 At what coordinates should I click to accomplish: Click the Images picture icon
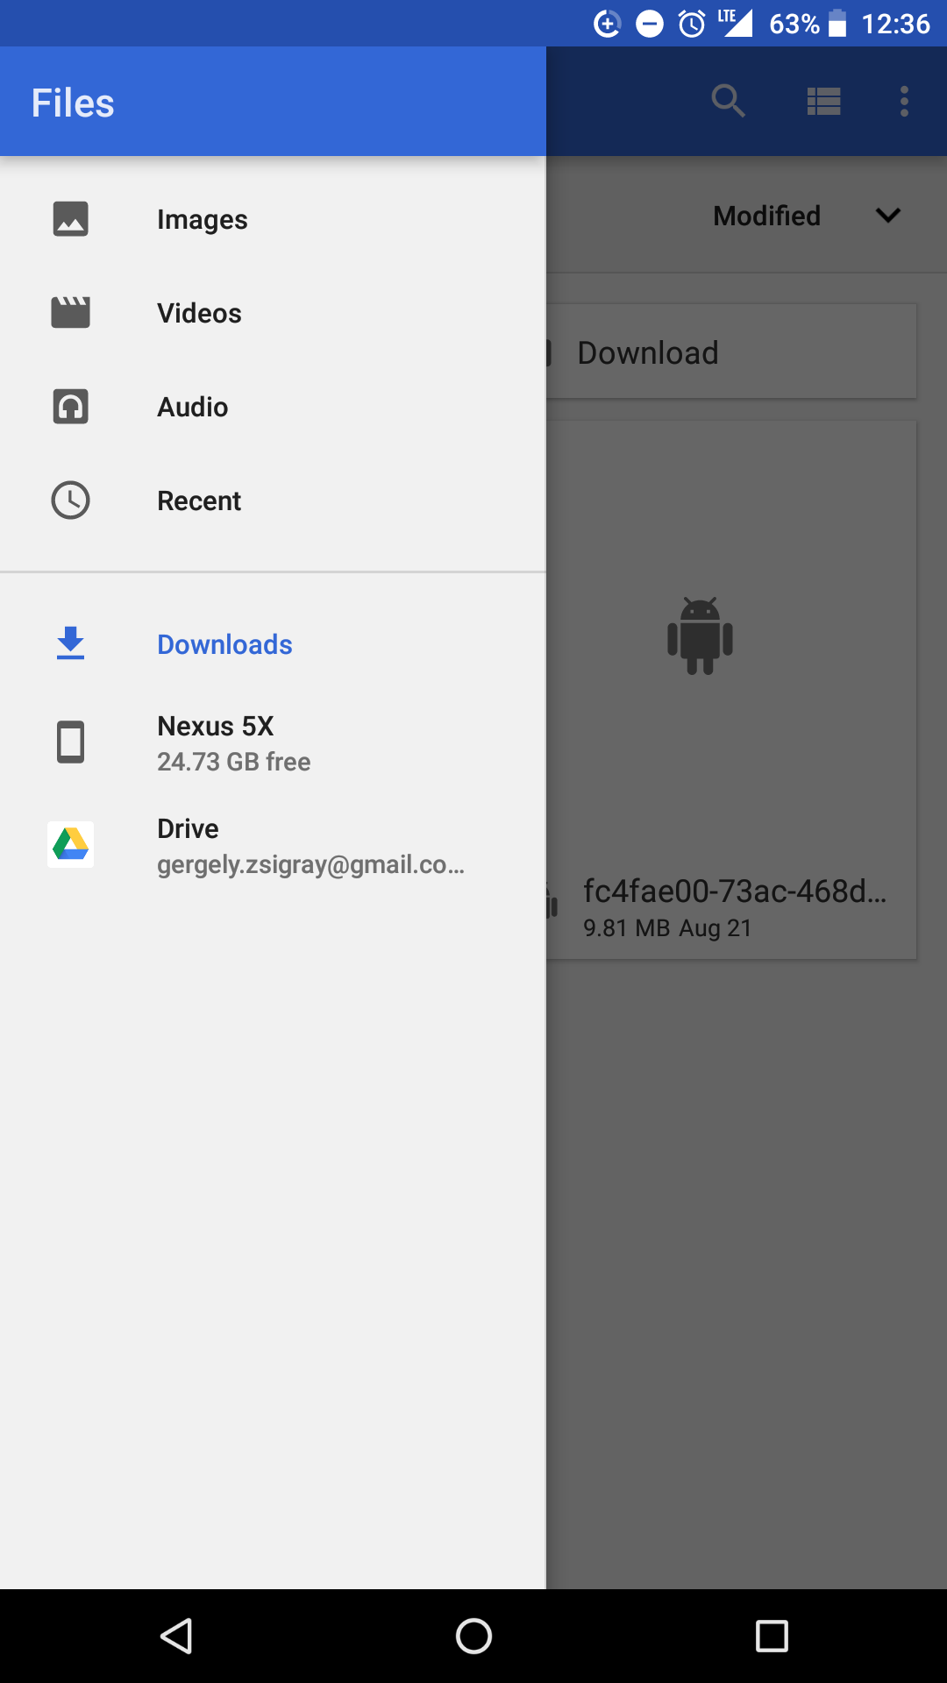tap(70, 219)
